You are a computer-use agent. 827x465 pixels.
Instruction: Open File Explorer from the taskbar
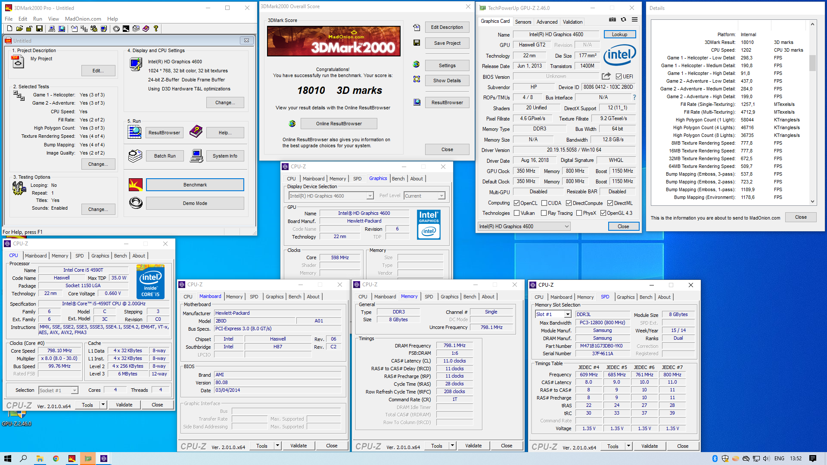point(40,459)
